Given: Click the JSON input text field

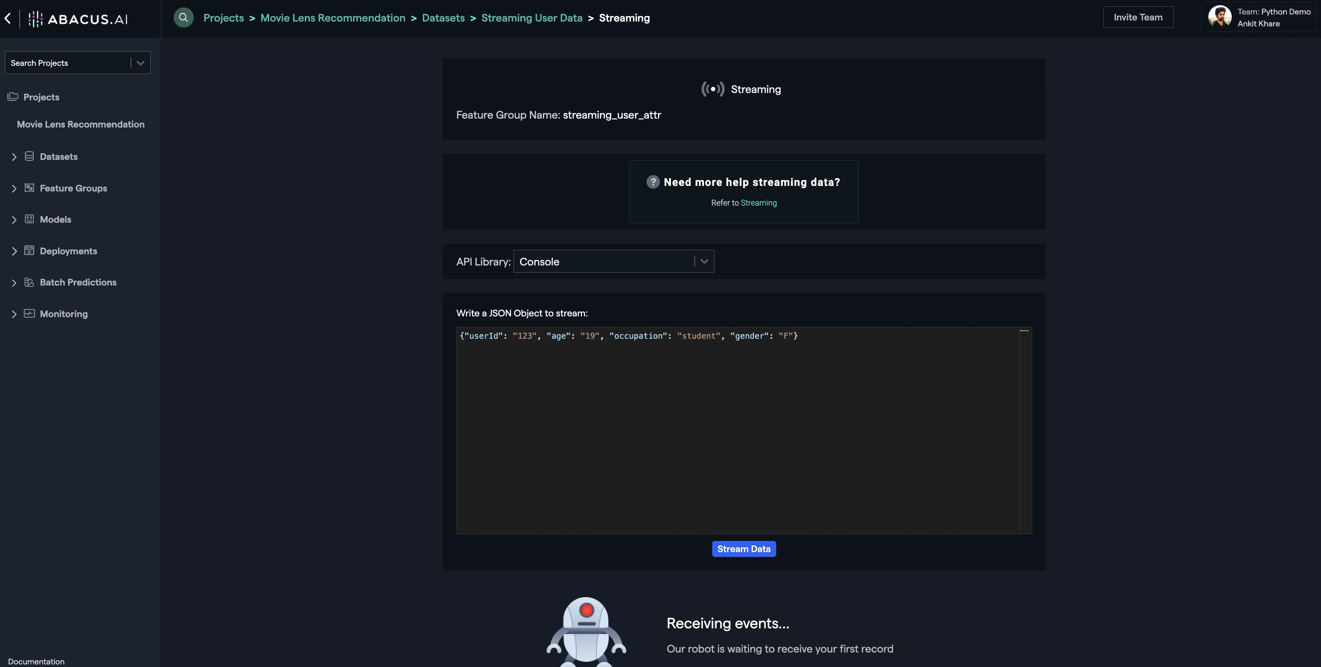Looking at the screenshot, I should [743, 431].
